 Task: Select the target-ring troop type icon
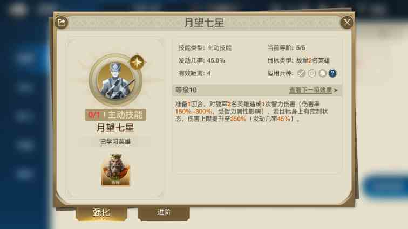pos(312,73)
